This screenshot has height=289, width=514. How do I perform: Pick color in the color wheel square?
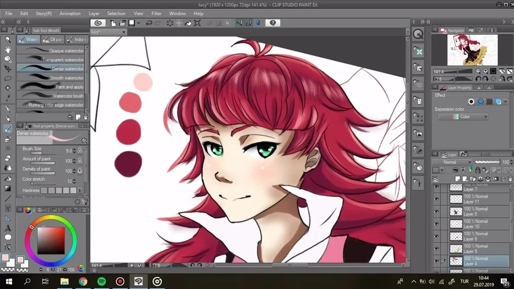pyautogui.click(x=51, y=241)
